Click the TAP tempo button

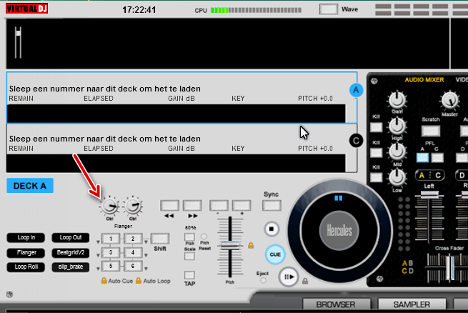pyautogui.click(x=189, y=275)
